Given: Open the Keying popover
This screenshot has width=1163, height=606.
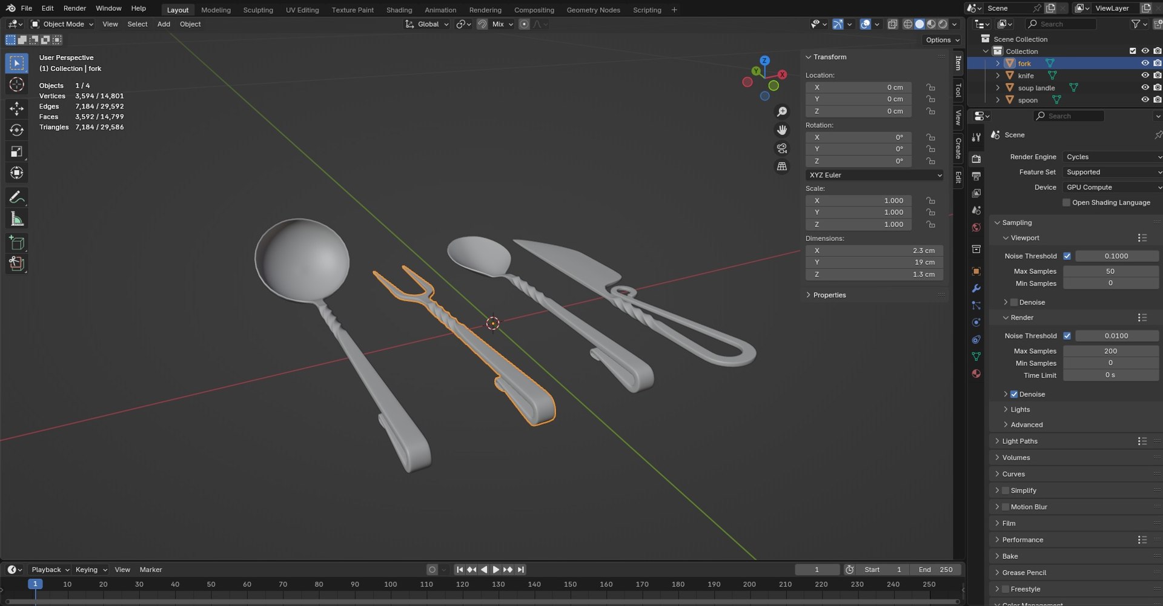Looking at the screenshot, I should click(x=91, y=570).
